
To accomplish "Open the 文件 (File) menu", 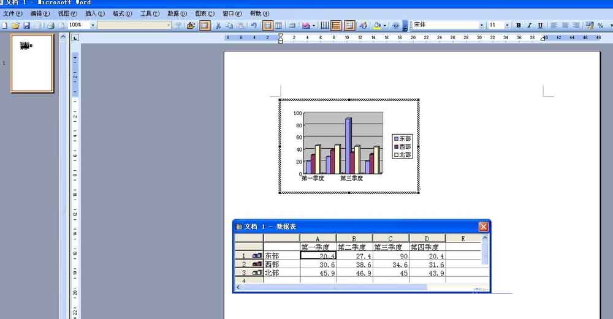I will 12,13.
